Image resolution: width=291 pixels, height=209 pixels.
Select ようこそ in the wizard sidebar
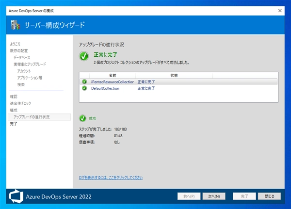pyautogui.click(x=15, y=44)
